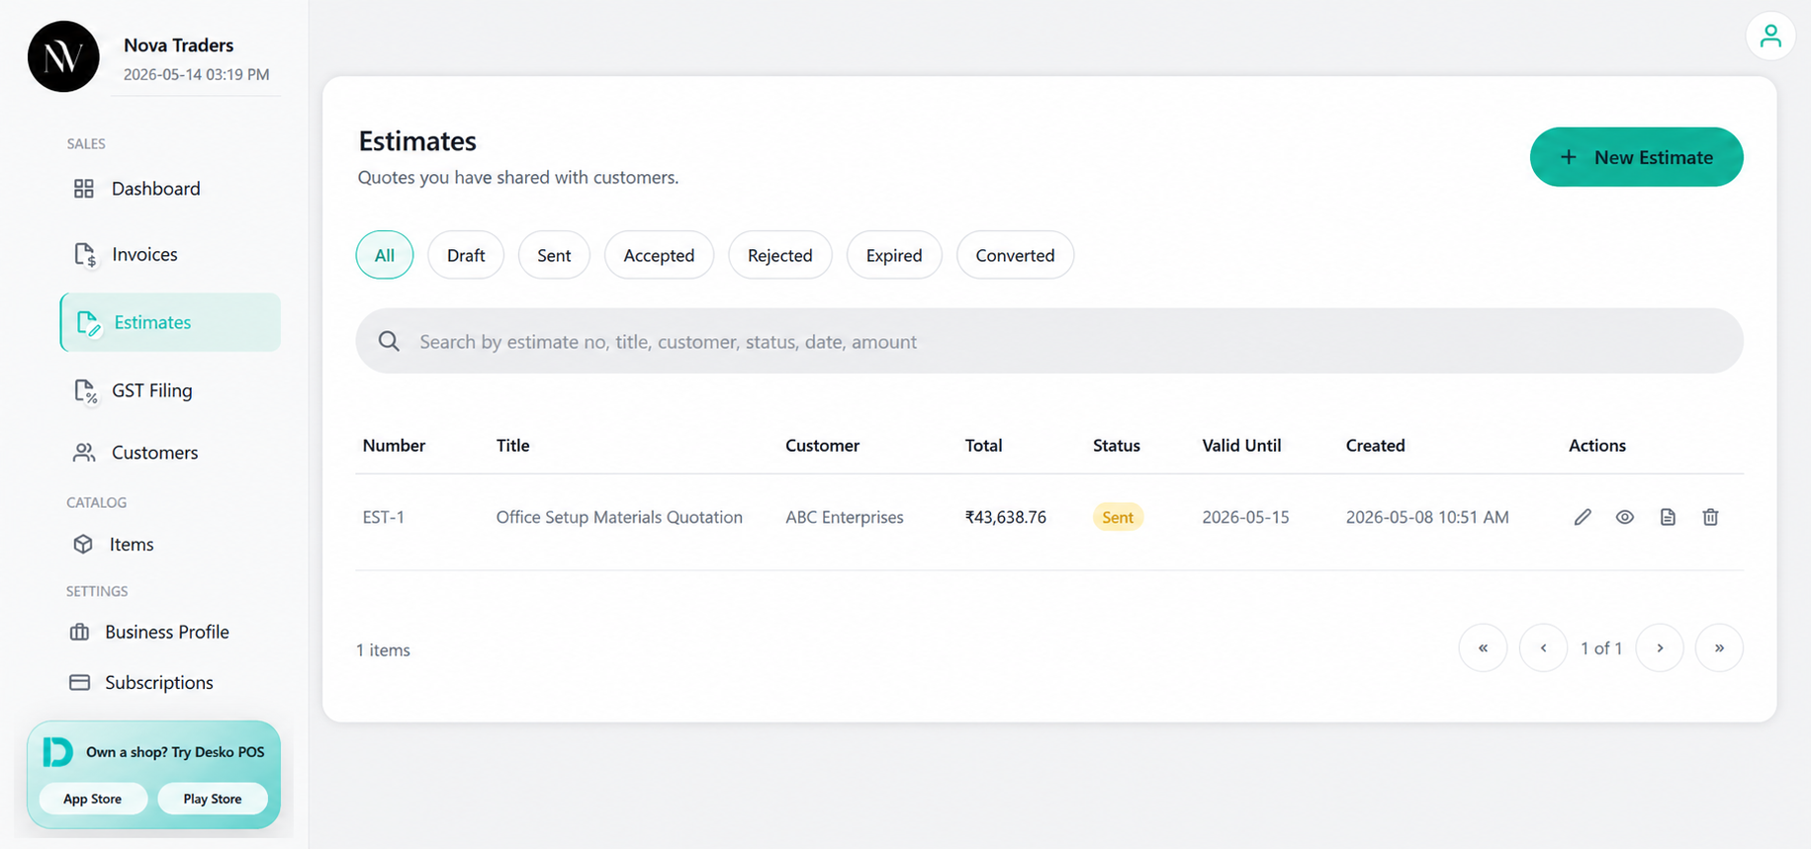The image size is (1811, 849).
Task: Select the Sent filter tab
Action: (x=554, y=255)
